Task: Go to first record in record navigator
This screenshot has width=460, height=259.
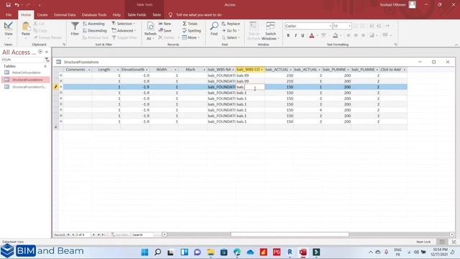Action: coord(68,235)
